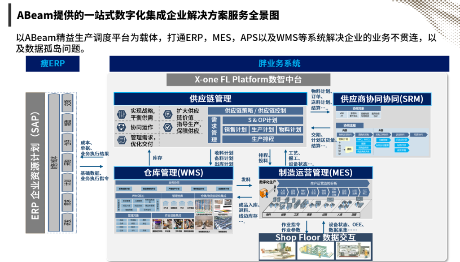Click the 生产排程 bar
The width and height of the screenshot is (460, 262).
click(x=263, y=139)
